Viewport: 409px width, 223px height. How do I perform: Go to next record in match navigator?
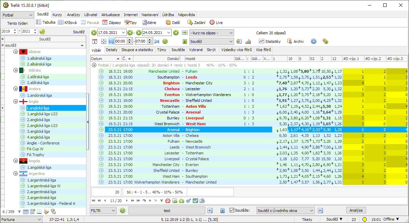click(x=127, y=201)
